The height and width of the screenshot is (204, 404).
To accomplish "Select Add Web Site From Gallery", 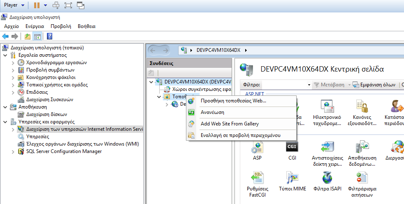I will (229, 124).
